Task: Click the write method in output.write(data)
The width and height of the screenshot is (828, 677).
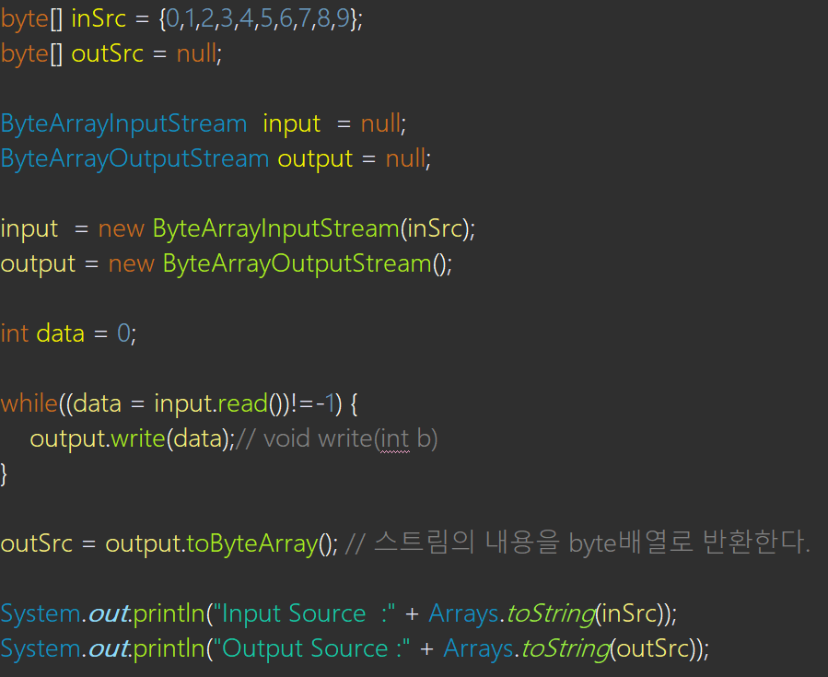Action: pyautogui.click(x=138, y=438)
